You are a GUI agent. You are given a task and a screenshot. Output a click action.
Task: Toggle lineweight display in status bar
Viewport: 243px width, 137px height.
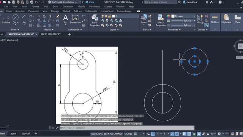185,134
